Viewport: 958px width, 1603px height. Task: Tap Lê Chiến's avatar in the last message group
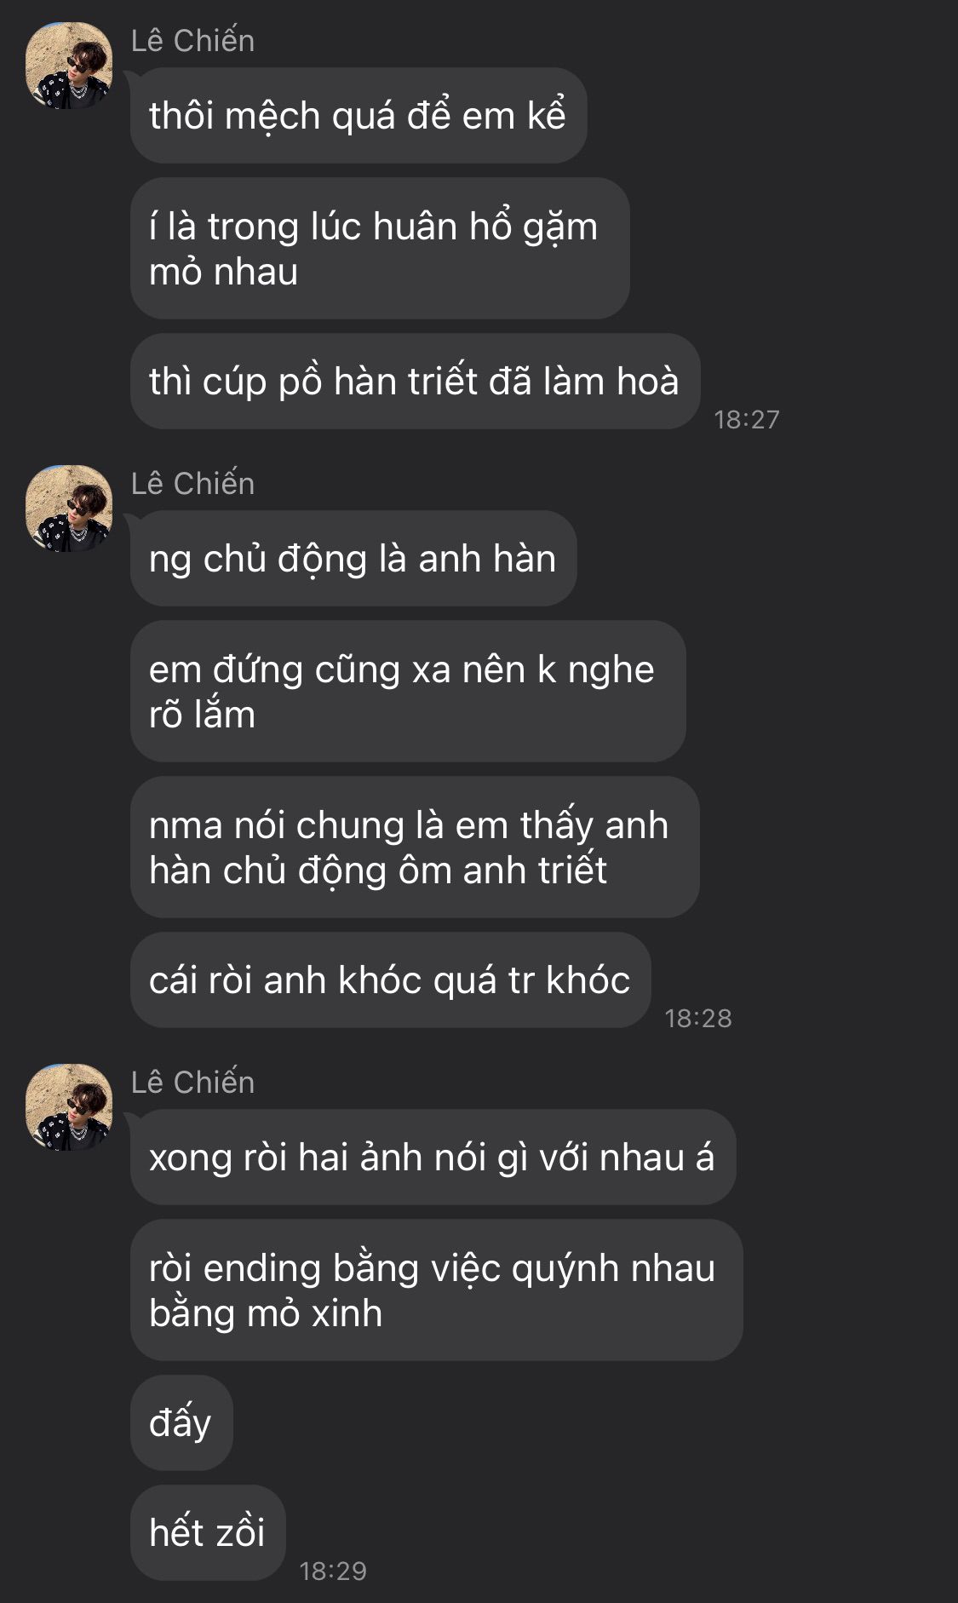70,1107
